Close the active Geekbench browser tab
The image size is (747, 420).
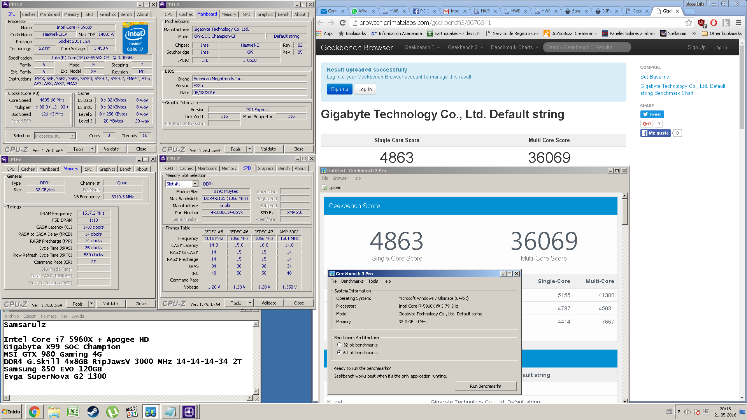[x=677, y=11]
